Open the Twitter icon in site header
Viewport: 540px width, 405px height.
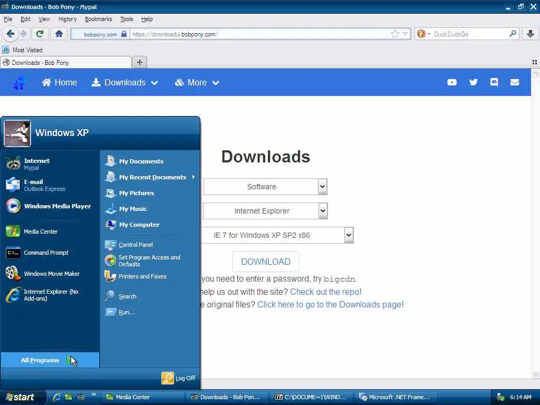click(x=474, y=82)
